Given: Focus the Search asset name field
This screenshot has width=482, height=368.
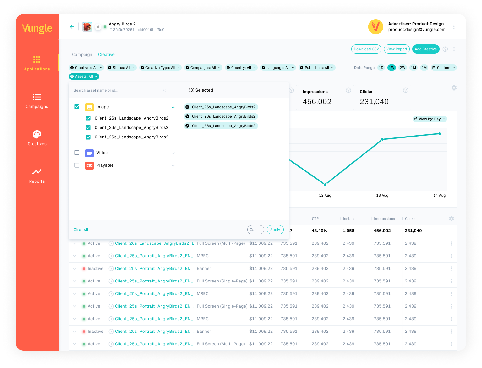Looking at the screenshot, I should coord(121,90).
